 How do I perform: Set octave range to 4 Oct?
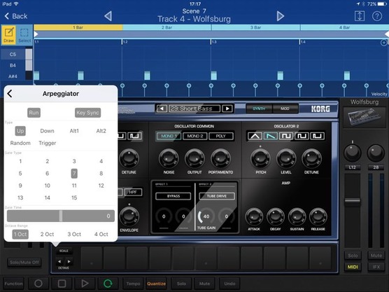click(101, 234)
